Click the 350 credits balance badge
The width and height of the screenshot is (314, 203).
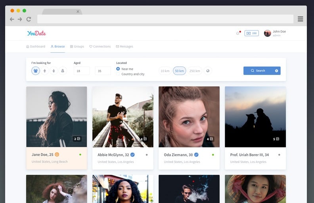click(x=251, y=33)
